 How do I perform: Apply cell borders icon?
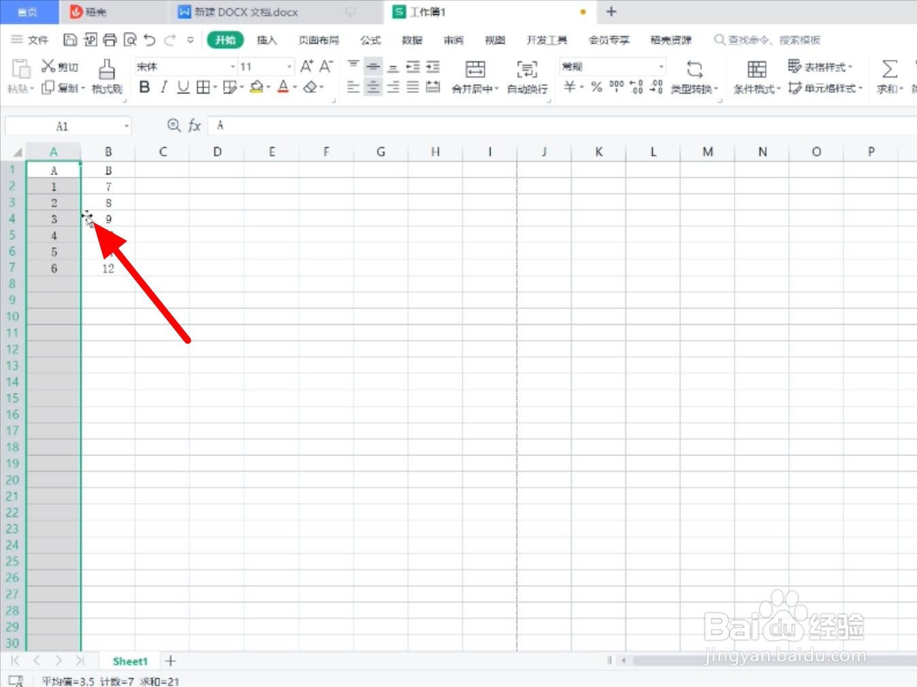click(203, 87)
